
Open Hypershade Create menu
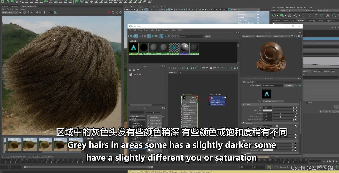coord(146,30)
